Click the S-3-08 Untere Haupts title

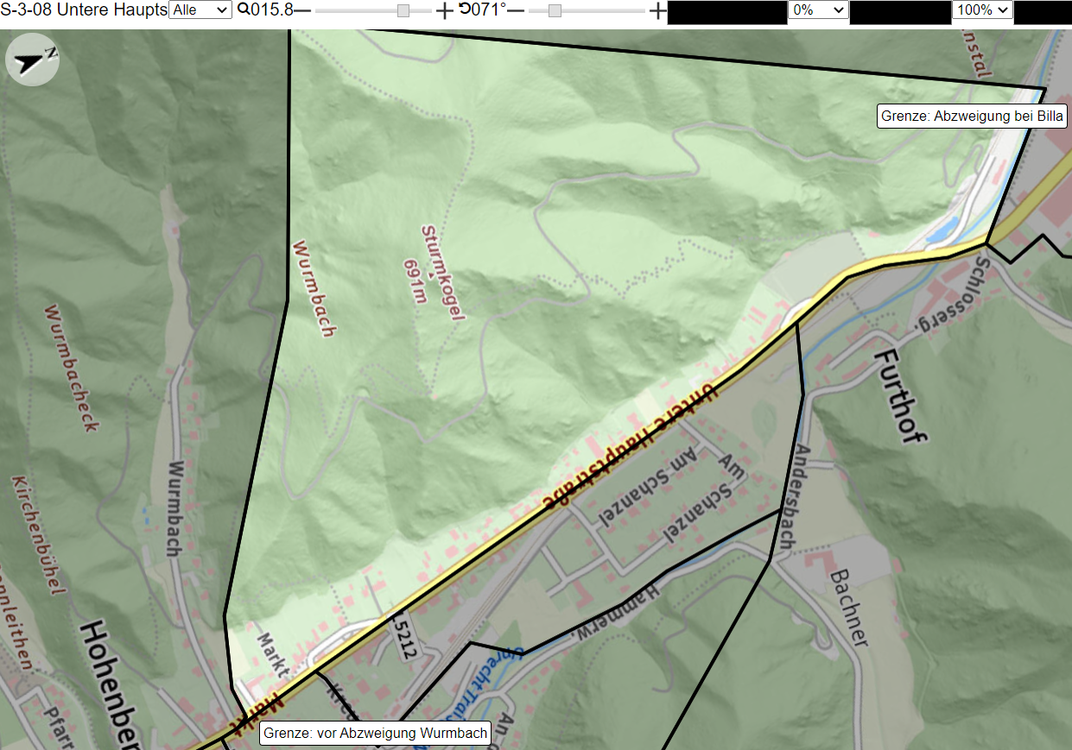coord(84,9)
